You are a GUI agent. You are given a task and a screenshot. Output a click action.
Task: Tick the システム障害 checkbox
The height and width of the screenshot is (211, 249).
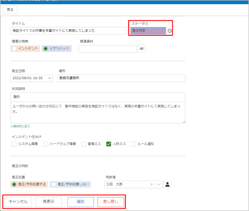click(x=14, y=144)
